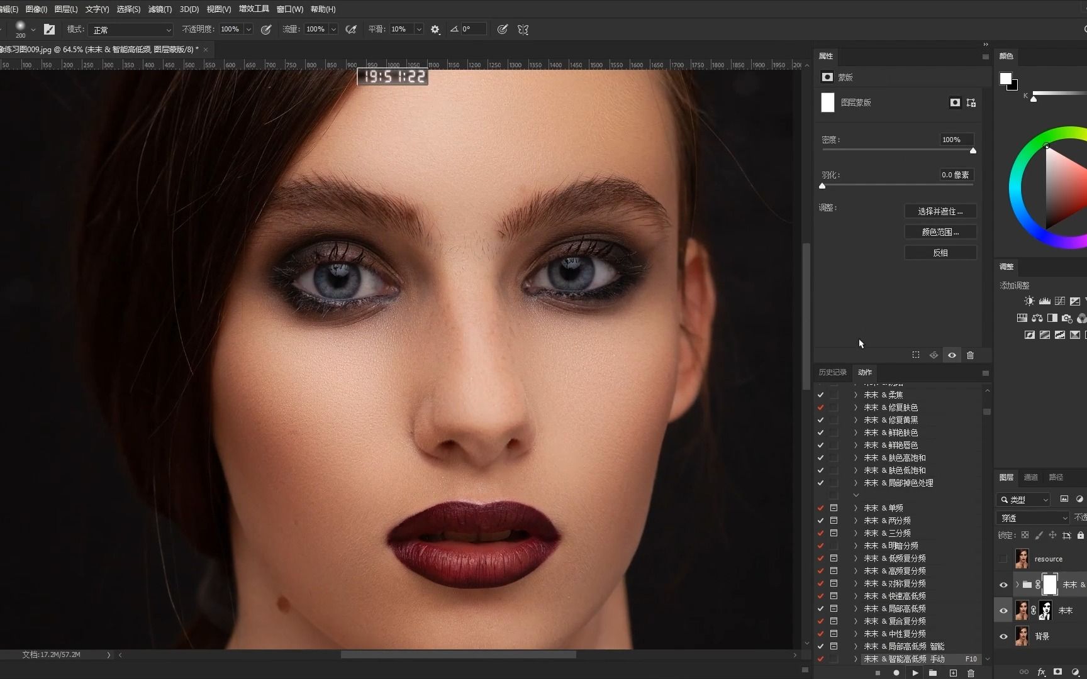Add Levels adjustment icon
Viewport: 1087px width, 679px height.
(x=1045, y=301)
